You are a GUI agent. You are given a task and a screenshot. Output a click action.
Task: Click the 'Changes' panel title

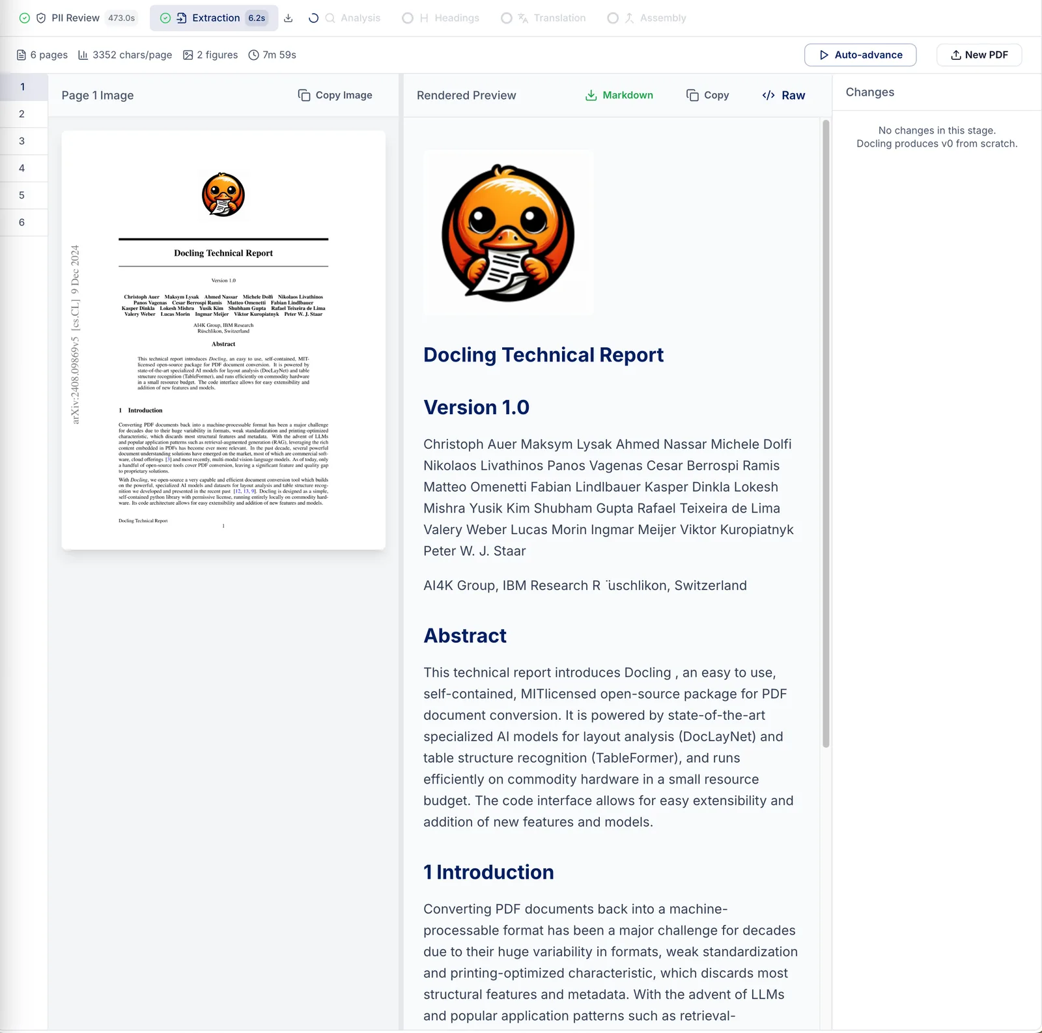pos(870,92)
